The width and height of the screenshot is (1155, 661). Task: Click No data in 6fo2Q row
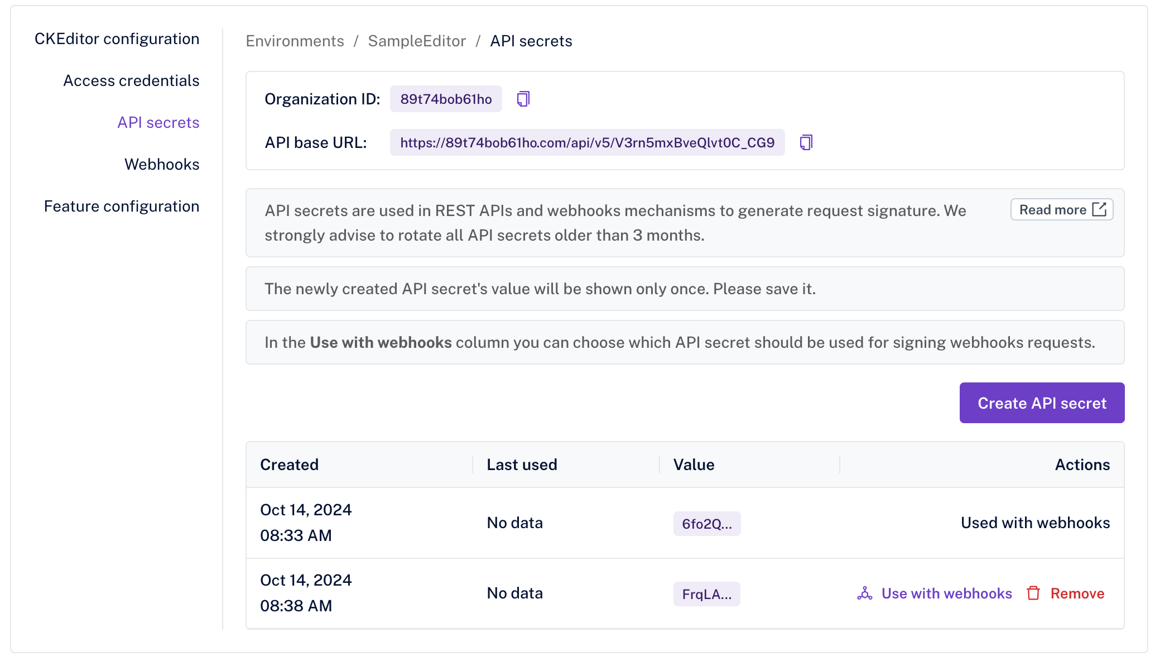pos(514,523)
